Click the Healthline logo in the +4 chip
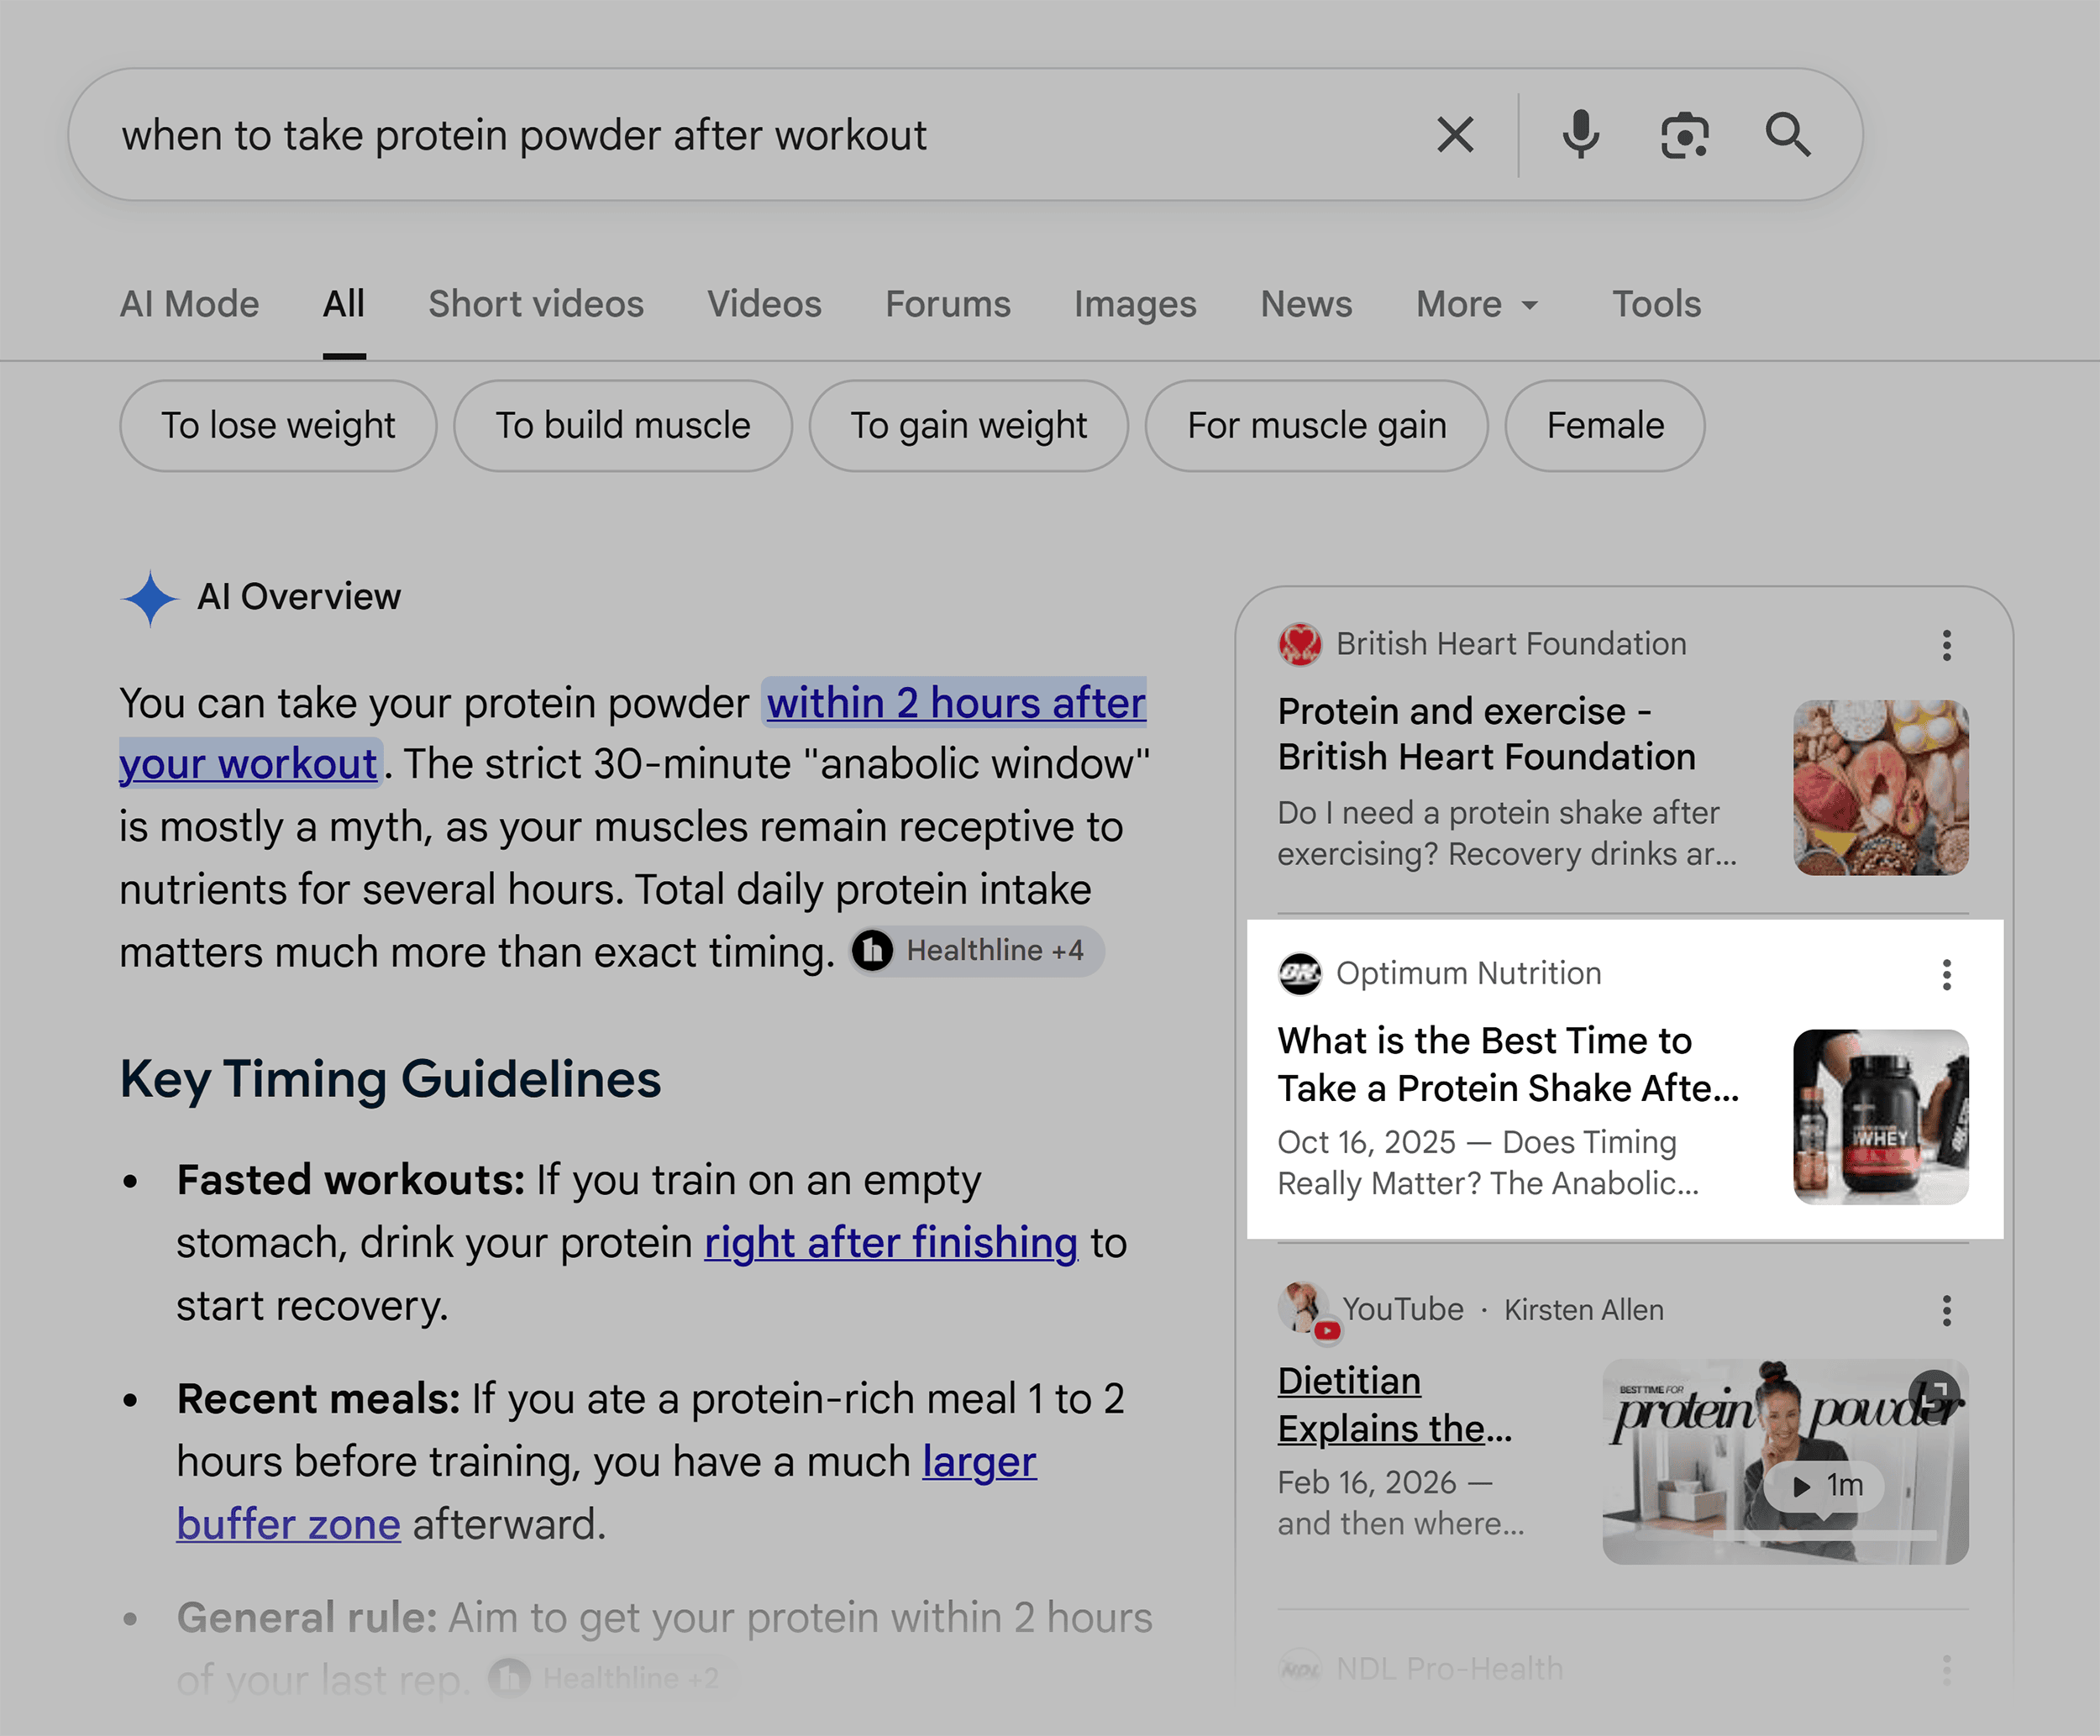Screen dimensions: 2100x1736 coord(873,950)
